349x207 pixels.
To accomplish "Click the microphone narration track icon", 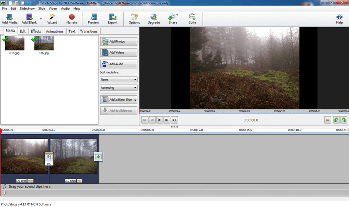I will (4, 193).
